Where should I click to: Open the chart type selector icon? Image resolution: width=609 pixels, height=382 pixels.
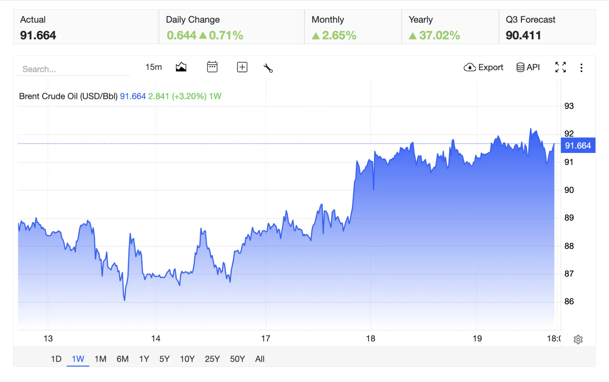(181, 67)
